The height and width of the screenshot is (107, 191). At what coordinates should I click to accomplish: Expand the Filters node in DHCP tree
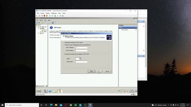[41, 32]
